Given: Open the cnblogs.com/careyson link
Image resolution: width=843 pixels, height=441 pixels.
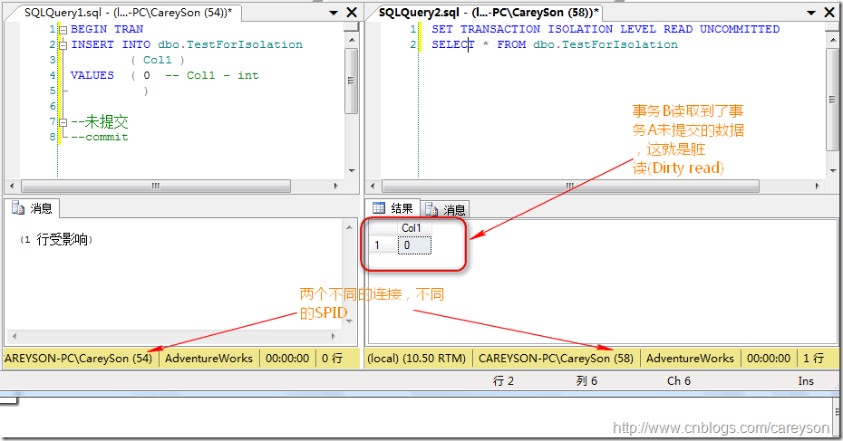Looking at the screenshot, I should click(721, 427).
